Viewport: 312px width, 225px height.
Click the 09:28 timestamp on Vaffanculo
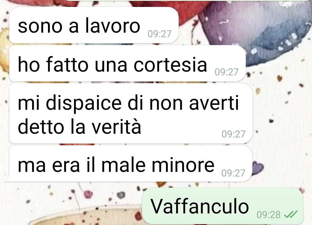point(268,215)
